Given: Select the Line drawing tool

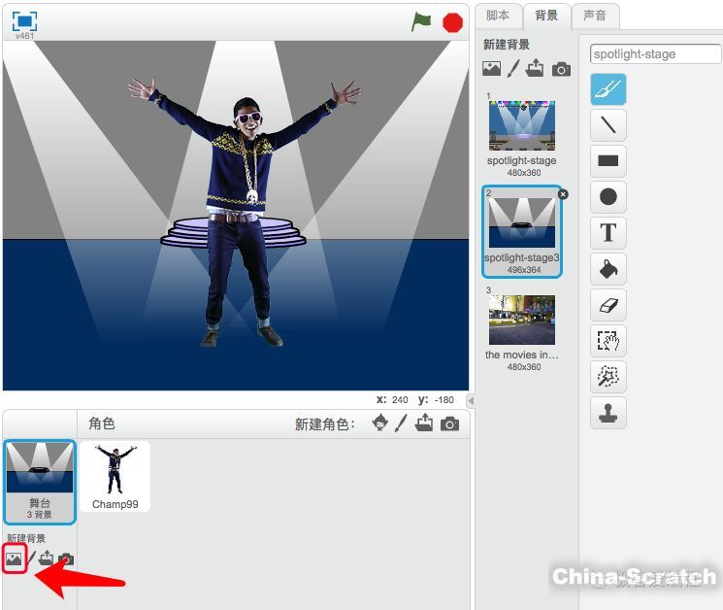Looking at the screenshot, I should click(x=608, y=125).
